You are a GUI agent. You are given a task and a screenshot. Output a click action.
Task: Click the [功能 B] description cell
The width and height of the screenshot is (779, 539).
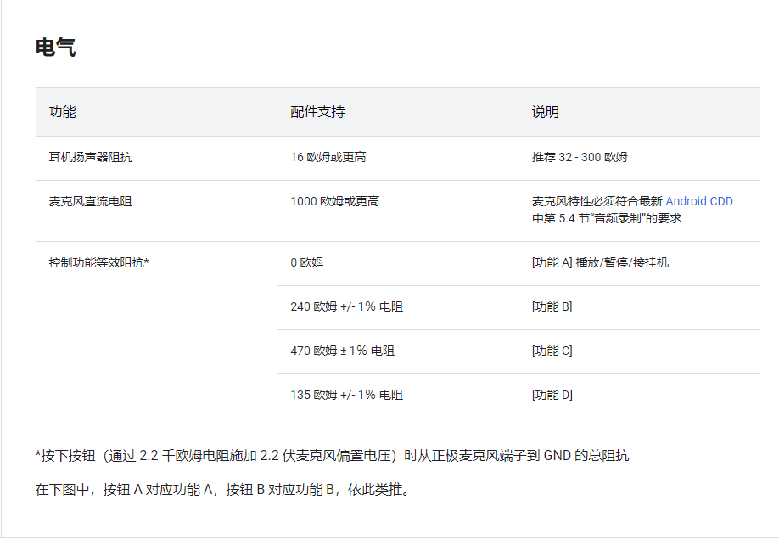(552, 306)
